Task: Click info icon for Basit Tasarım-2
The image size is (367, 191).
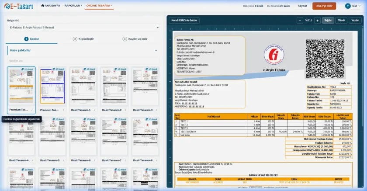Action: click(x=125, y=110)
